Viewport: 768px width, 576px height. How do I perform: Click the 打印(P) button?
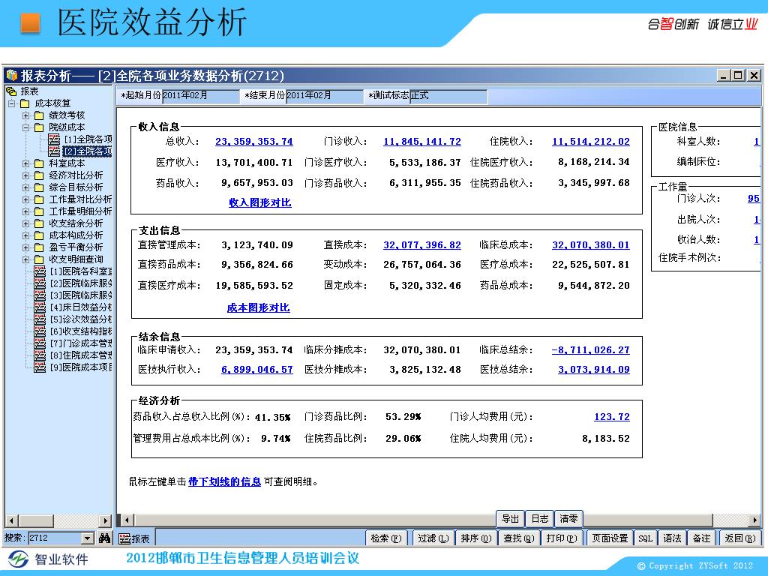pyautogui.click(x=561, y=538)
